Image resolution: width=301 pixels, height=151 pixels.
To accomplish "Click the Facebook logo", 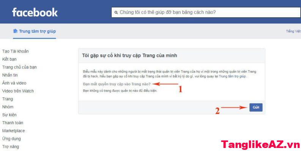I will click(35, 12).
